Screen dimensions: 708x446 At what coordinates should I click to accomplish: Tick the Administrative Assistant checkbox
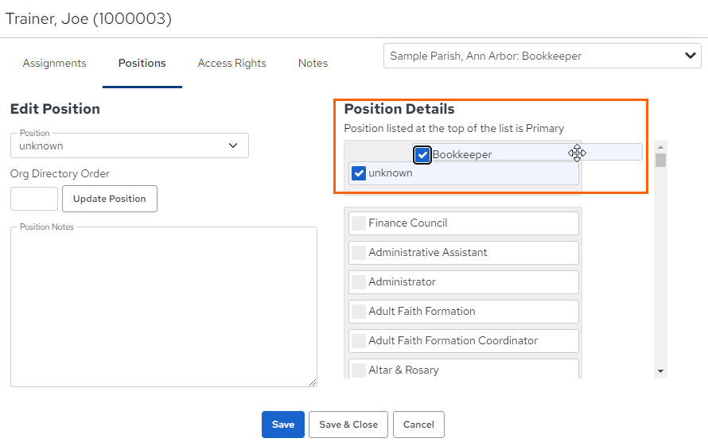tap(359, 252)
